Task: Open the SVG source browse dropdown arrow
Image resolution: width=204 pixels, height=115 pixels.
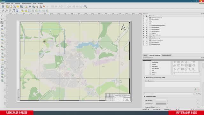Action: tap(197, 94)
